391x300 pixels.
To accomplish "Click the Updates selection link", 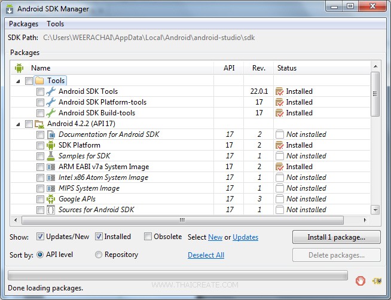I will (245, 237).
